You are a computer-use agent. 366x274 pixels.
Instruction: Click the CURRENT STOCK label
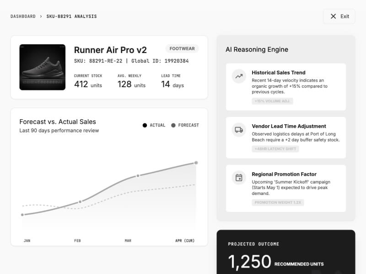click(88, 76)
